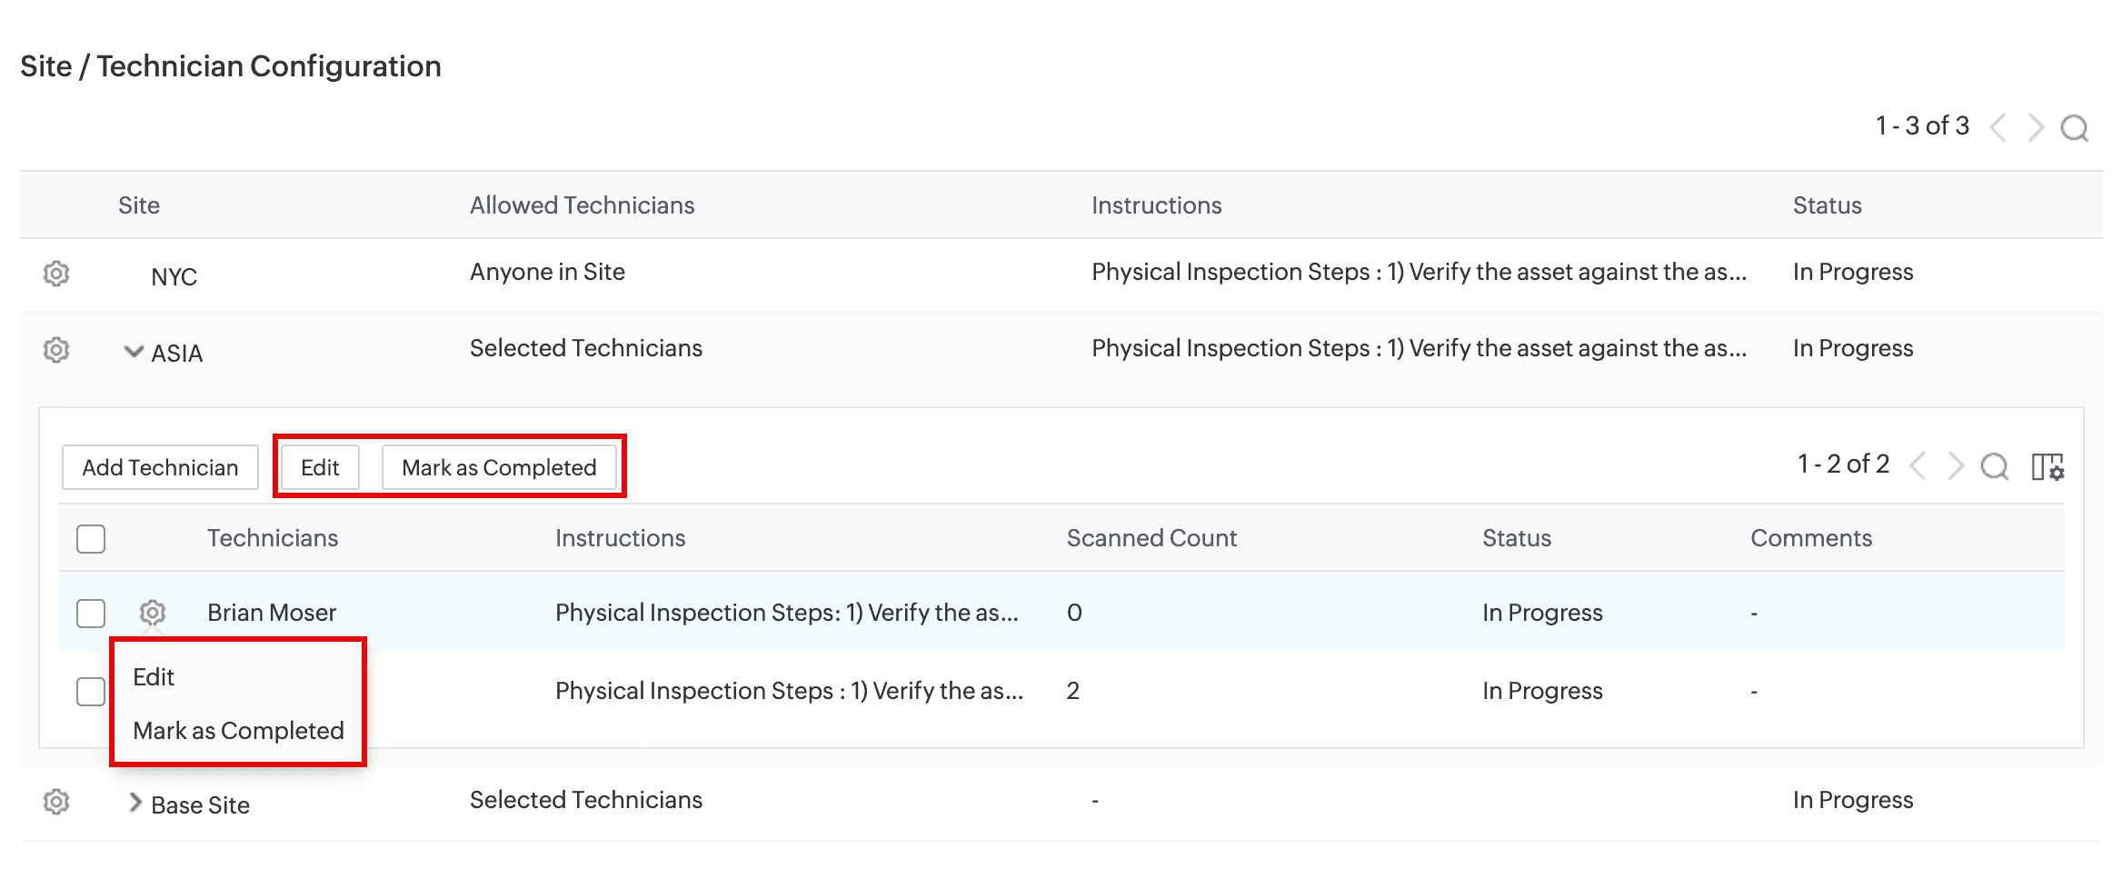This screenshot has width=2112, height=869.
Task: Click the gear icon beside NYC site
Action: pos(56,274)
